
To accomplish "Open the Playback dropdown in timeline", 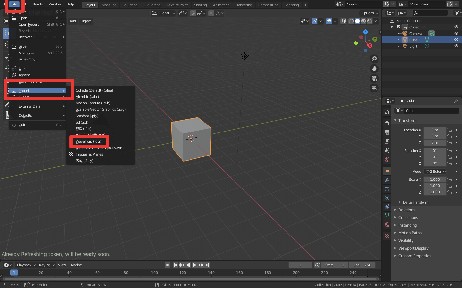I will [26, 265].
